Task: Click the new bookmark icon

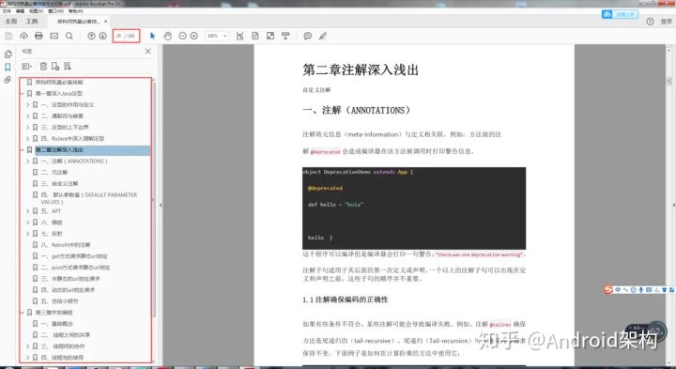Action: pyautogui.click(x=55, y=67)
